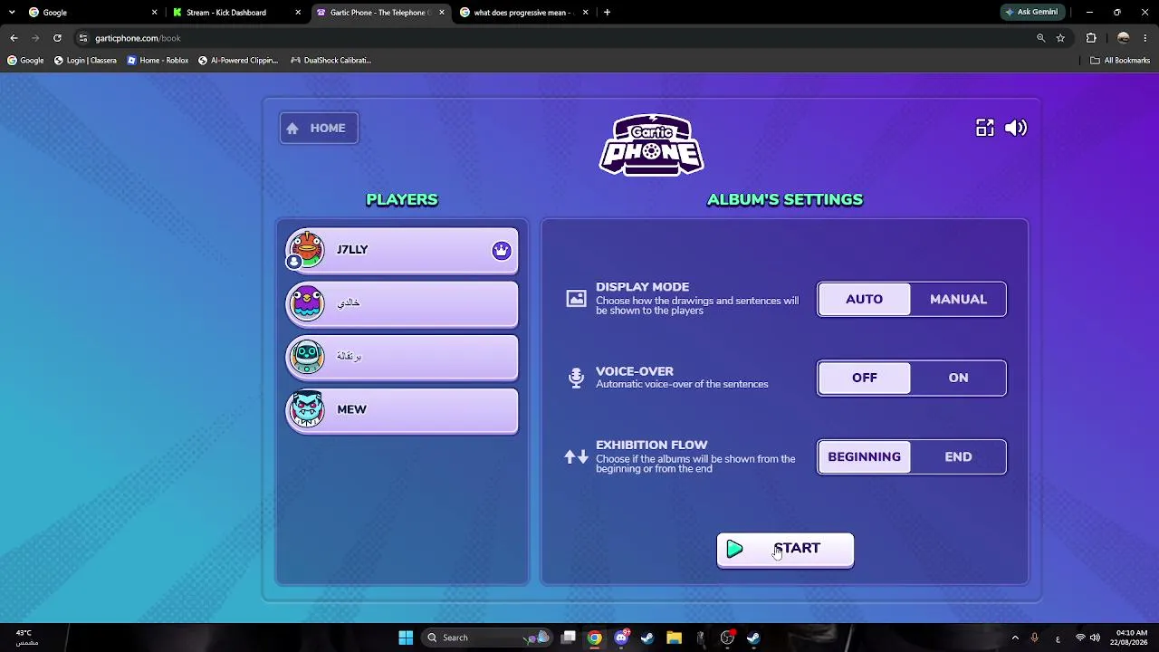Click the PLAYERS heading
Viewport: 1159px width, 652px height.
tap(402, 199)
